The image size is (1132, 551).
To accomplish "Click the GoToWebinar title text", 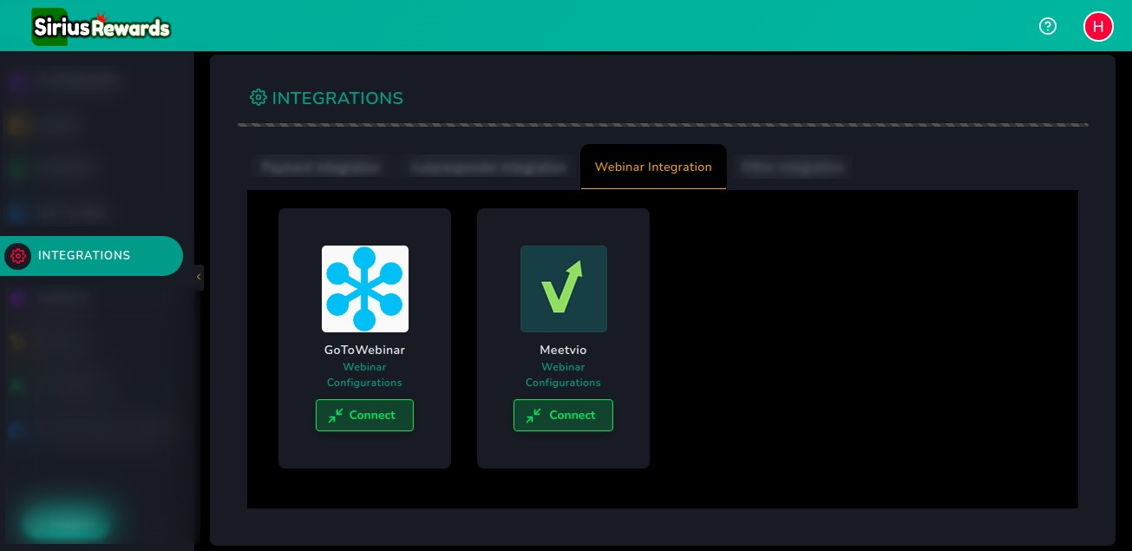I will pos(364,351).
